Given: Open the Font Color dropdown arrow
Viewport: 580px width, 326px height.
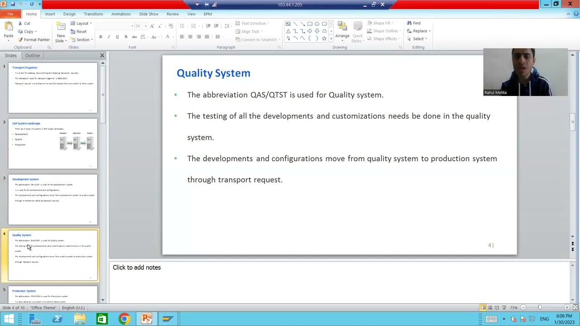Looking at the screenshot, I should tap(173, 37).
